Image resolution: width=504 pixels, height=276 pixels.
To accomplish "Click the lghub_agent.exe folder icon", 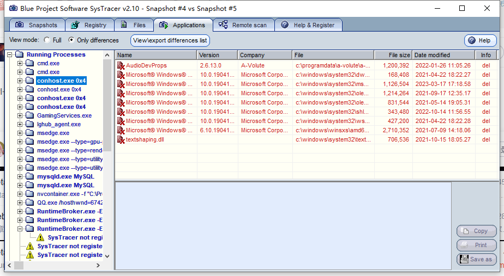I will (x=29, y=124).
